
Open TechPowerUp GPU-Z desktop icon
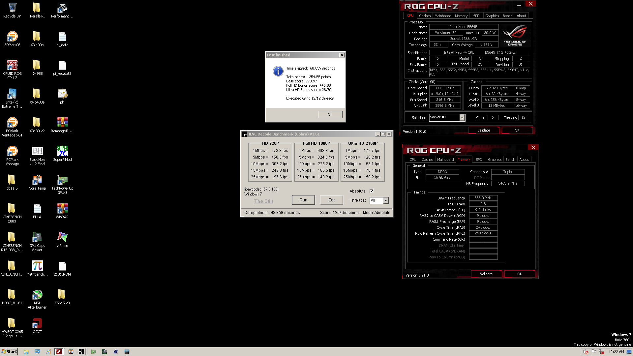62,184
